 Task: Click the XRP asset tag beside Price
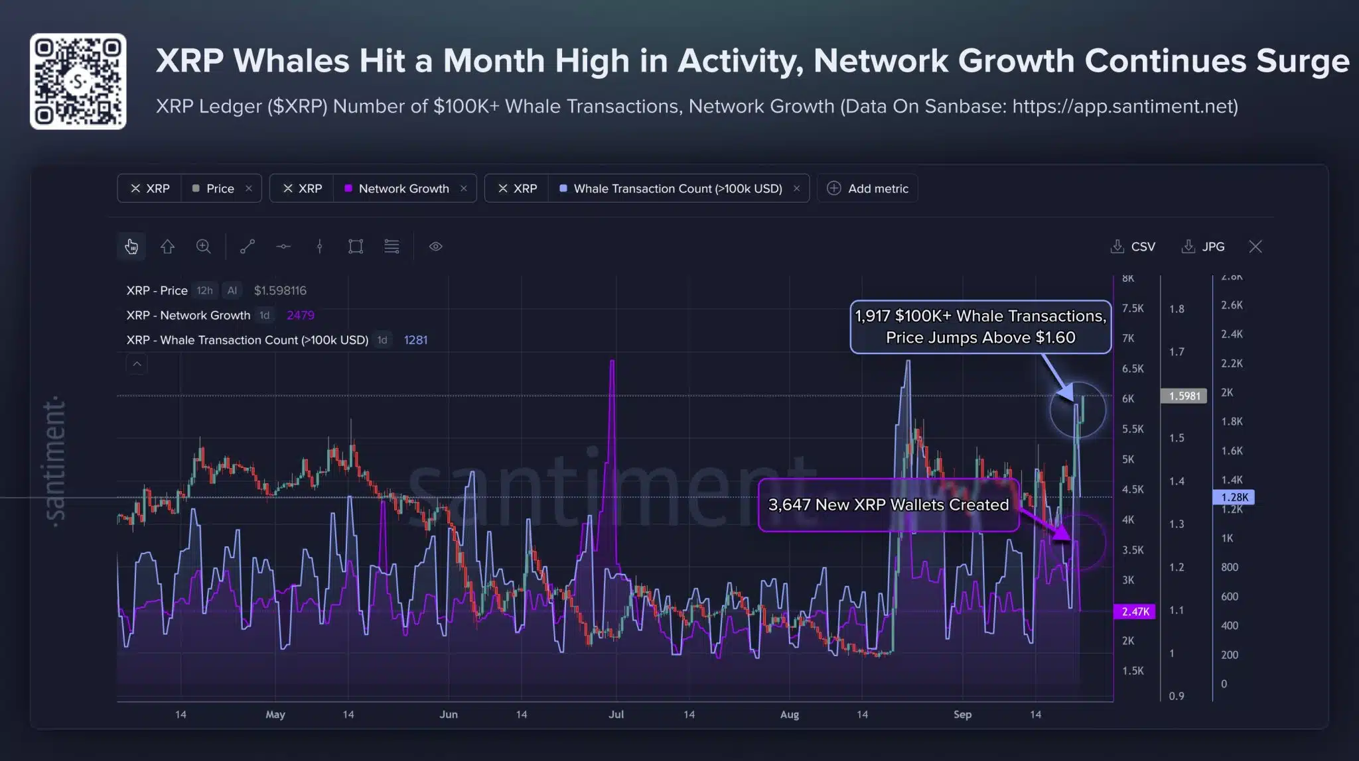point(150,188)
